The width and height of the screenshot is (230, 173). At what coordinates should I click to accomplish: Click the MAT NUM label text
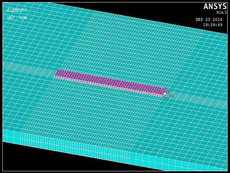point(17,18)
